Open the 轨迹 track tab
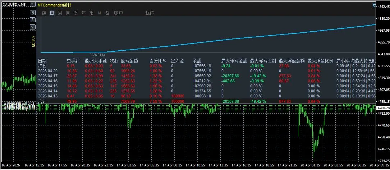The height and width of the screenshot is (170, 390). (150, 13)
